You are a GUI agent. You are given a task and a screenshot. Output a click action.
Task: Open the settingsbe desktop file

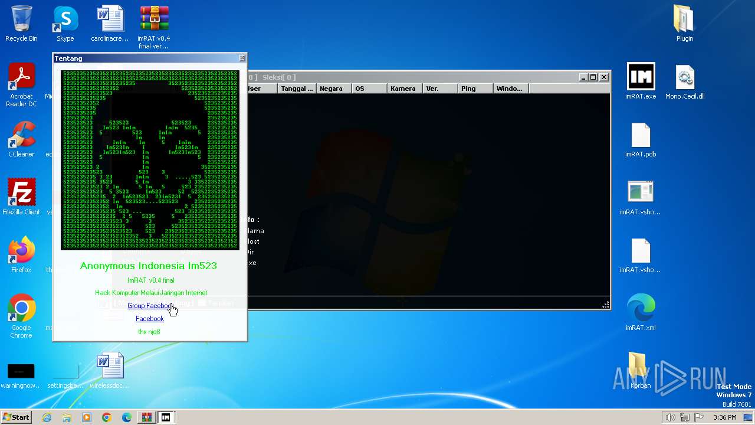coord(65,375)
